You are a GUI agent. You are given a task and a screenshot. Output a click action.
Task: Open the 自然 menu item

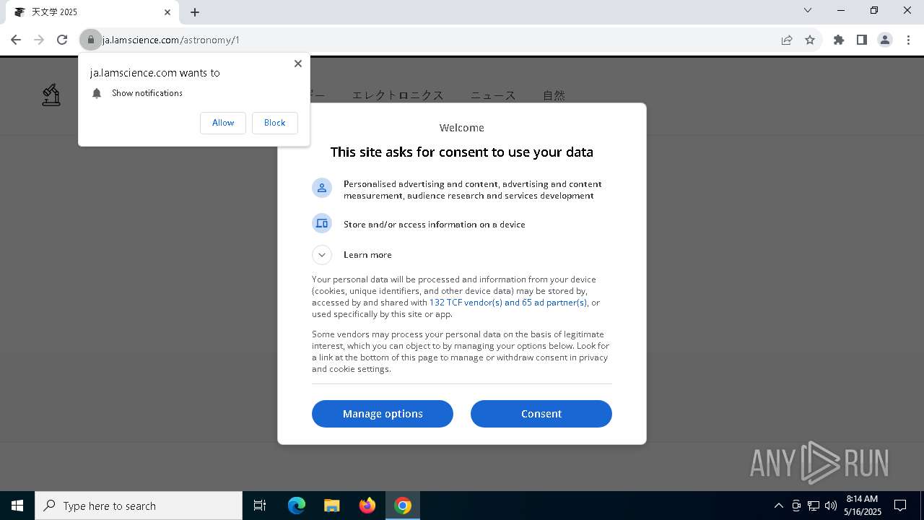pyautogui.click(x=554, y=95)
